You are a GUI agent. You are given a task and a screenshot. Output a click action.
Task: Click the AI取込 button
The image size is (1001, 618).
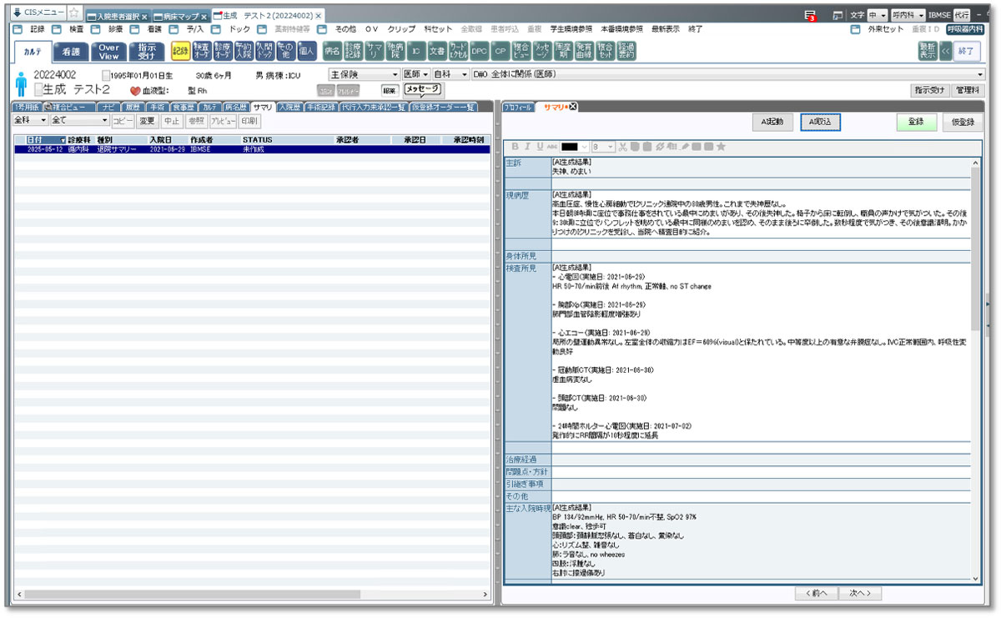821,122
